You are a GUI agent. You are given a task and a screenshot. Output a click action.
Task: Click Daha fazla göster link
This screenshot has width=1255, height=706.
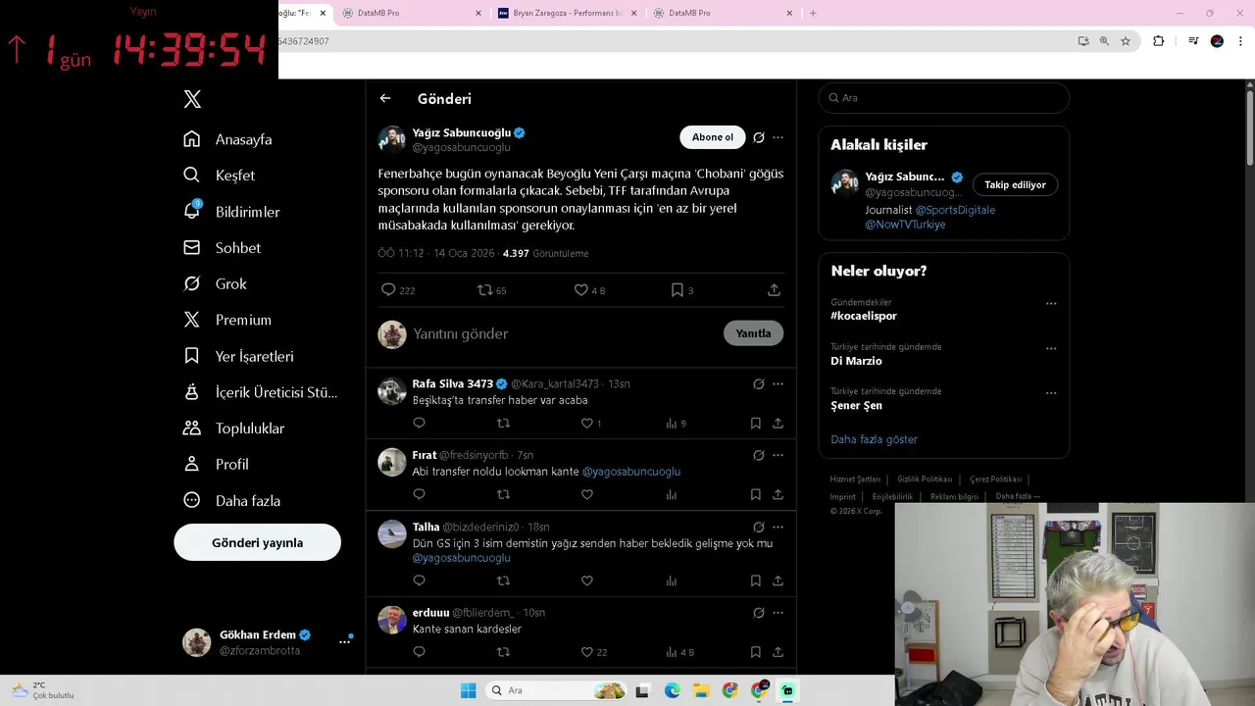pyautogui.click(x=874, y=439)
